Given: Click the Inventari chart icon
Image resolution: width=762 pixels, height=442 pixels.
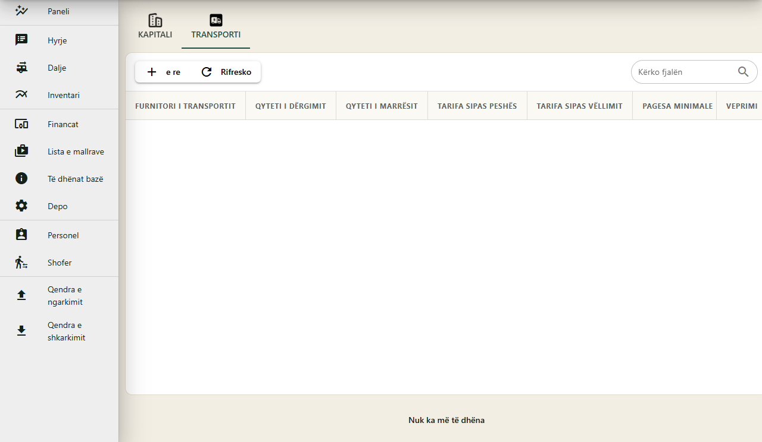Looking at the screenshot, I should [21, 95].
